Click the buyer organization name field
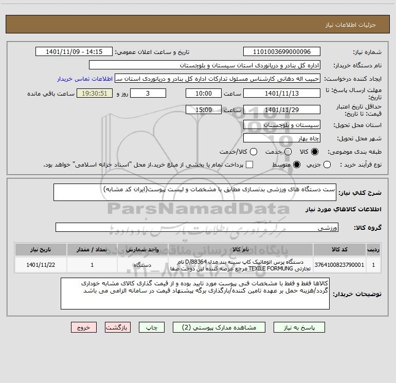Image resolution: width=396 pixels, height=383 pixels. (205, 65)
